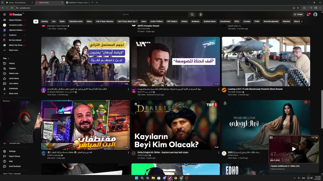Go back with the browser back arrow

pos(3,8)
